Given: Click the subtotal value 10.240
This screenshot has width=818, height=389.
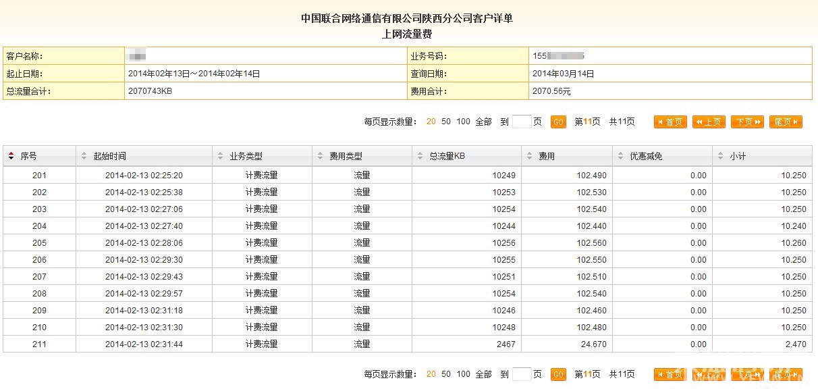Looking at the screenshot, I should [794, 226].
